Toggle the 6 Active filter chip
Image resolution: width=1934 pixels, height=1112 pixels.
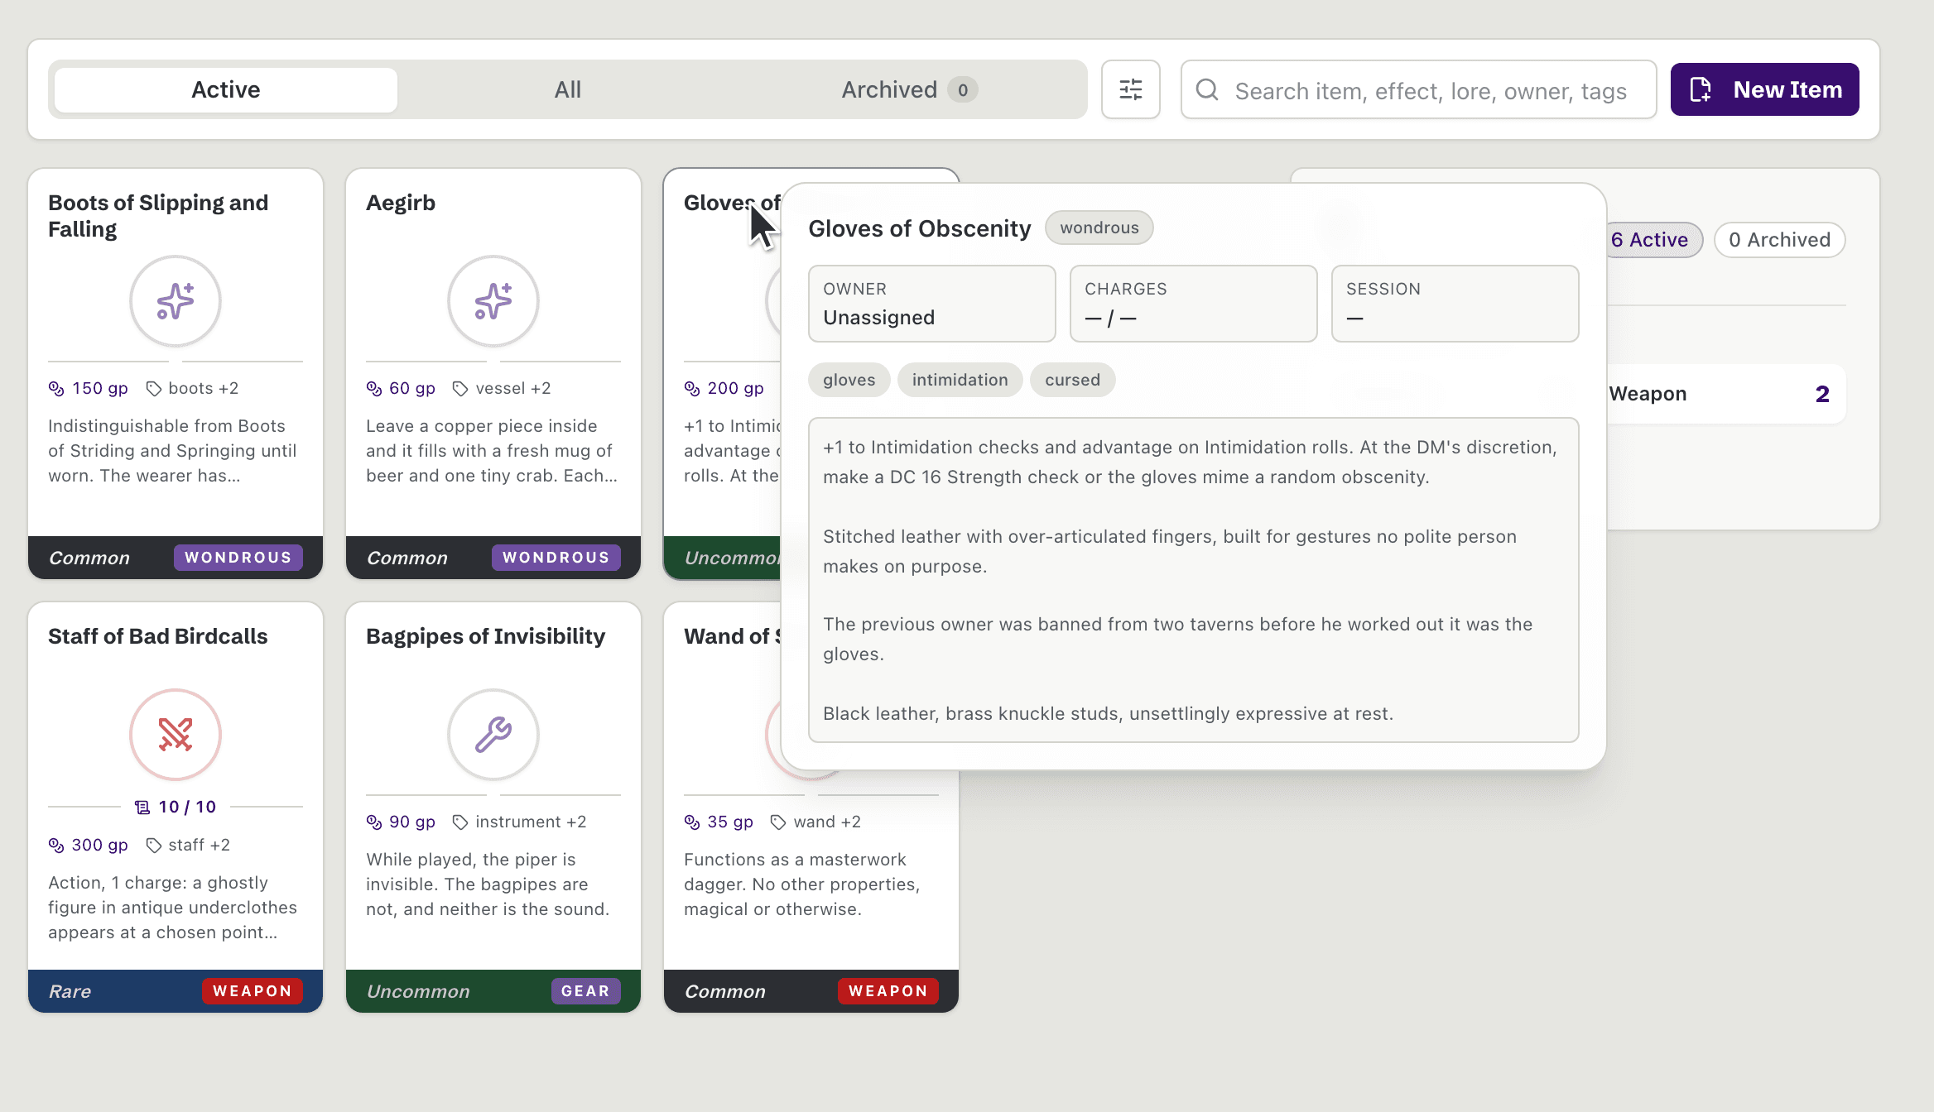click(1653, 240)
